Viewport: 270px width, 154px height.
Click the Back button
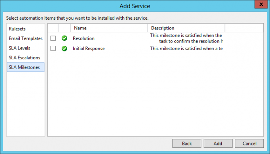187,143
